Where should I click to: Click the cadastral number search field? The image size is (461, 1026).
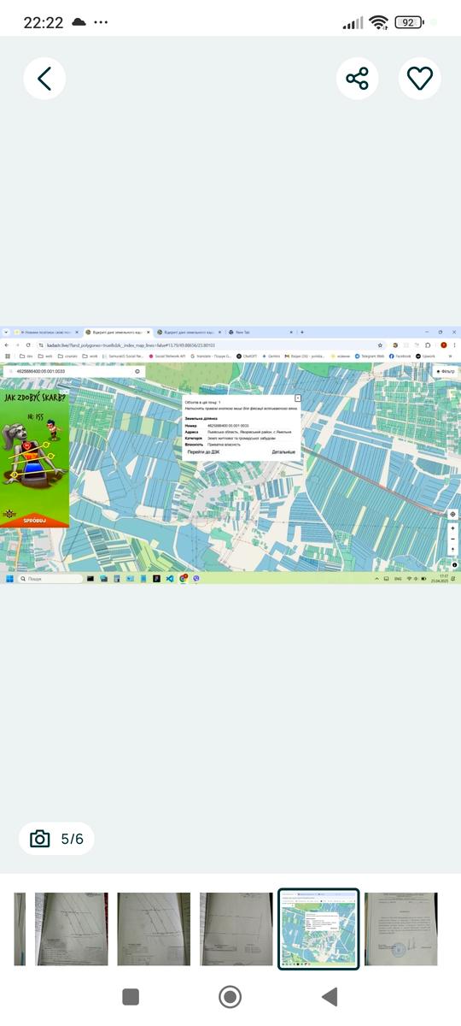(x=74, y=371)
